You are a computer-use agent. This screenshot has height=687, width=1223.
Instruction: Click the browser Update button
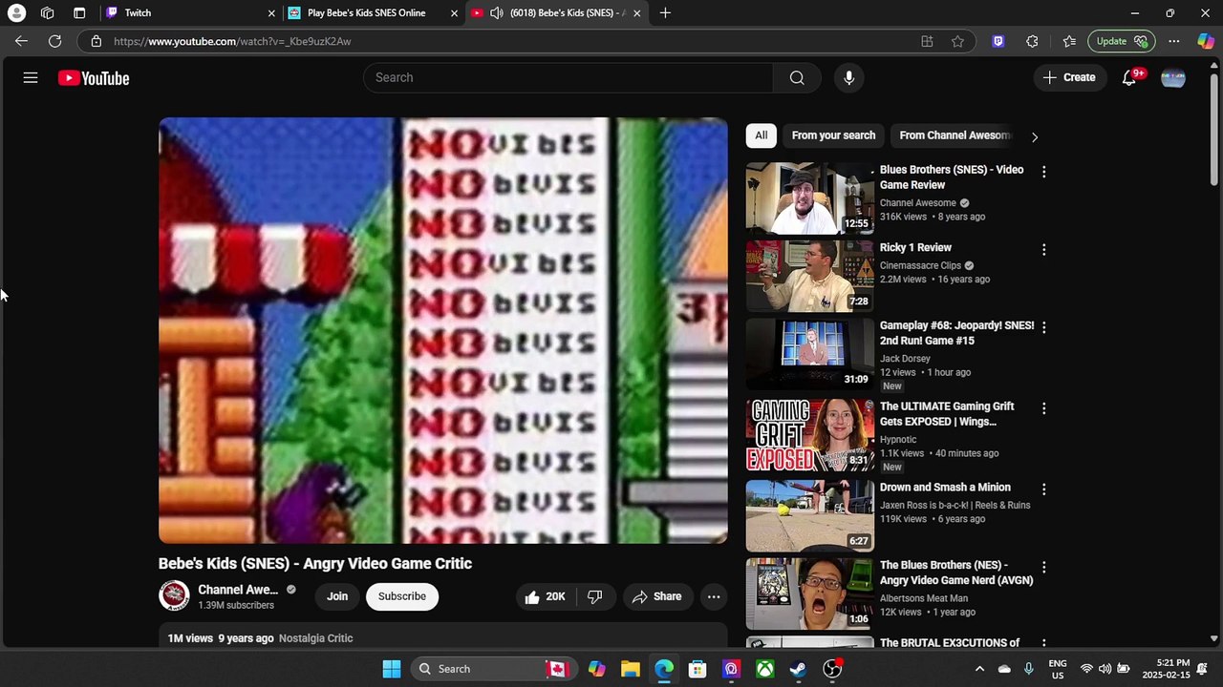point(1122,41)
